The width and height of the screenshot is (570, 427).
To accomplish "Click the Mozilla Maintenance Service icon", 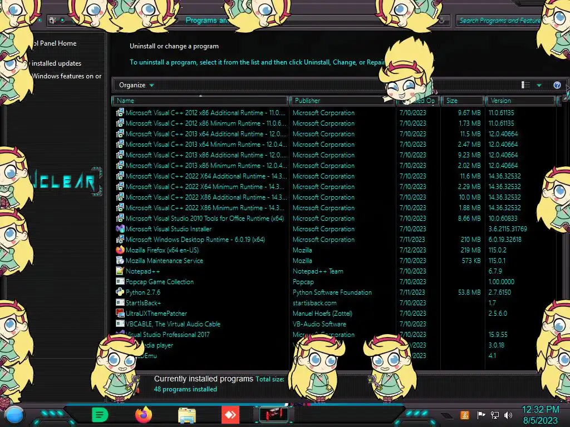I will coord(120,260).
